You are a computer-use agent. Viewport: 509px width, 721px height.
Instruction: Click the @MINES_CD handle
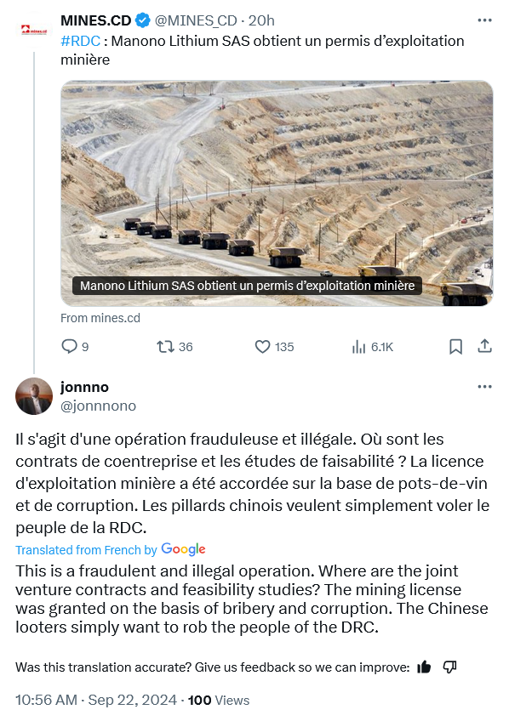click(x=196, y=20)
